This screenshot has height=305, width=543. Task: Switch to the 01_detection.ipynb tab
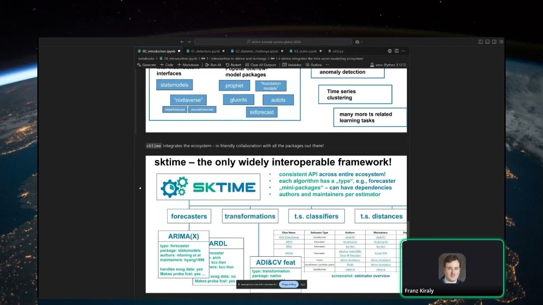(x=205, y=51)
